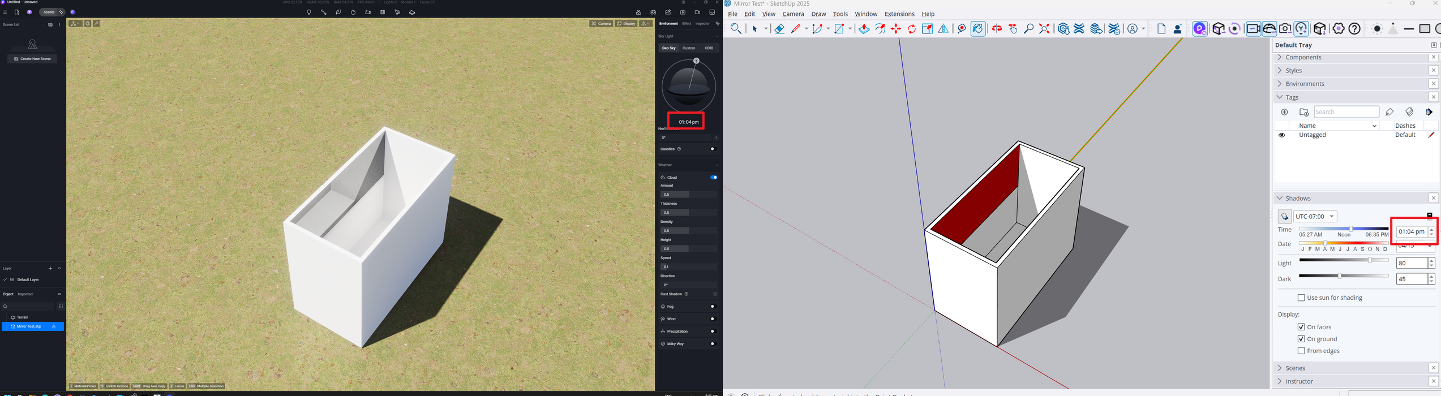Click the Light shadow slider handle
The height and width of the screenshot is (396, 1441).
(x=1370, y=261)
